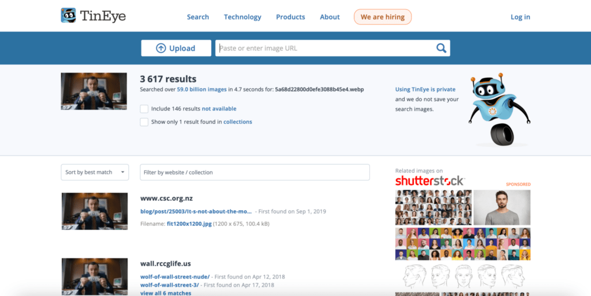The width and height of the screenshot is (591, 296).
Task: Open the Technology menu item
Action: point(242,17)
